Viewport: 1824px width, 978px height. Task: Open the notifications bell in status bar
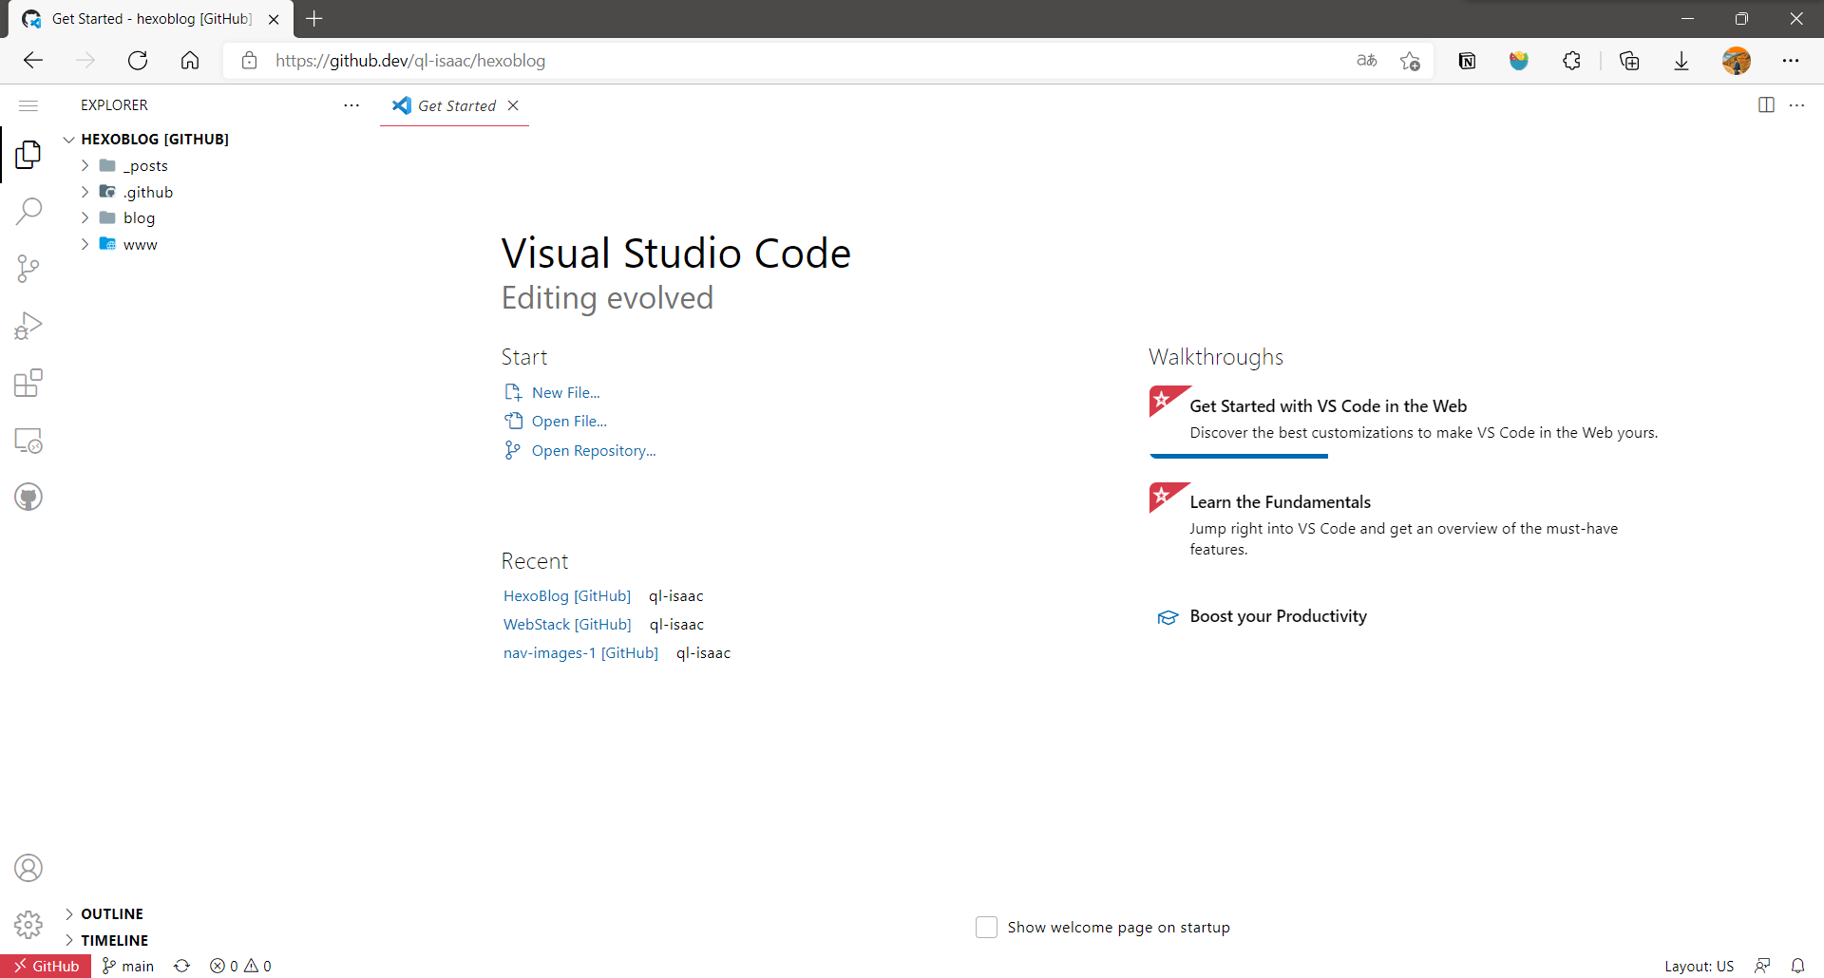(1797, 966)
